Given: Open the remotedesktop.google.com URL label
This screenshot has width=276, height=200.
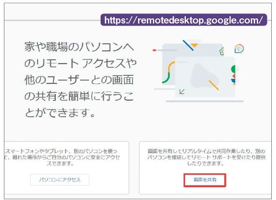Looking at the screenshot, I should coord(183,20).
